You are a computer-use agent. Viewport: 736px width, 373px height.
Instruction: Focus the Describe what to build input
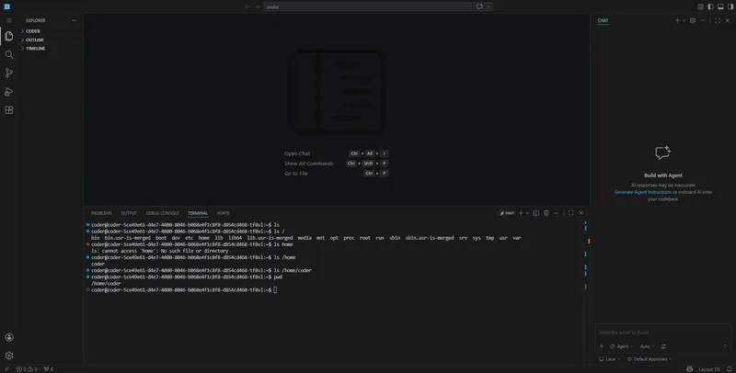click(662, 333)
